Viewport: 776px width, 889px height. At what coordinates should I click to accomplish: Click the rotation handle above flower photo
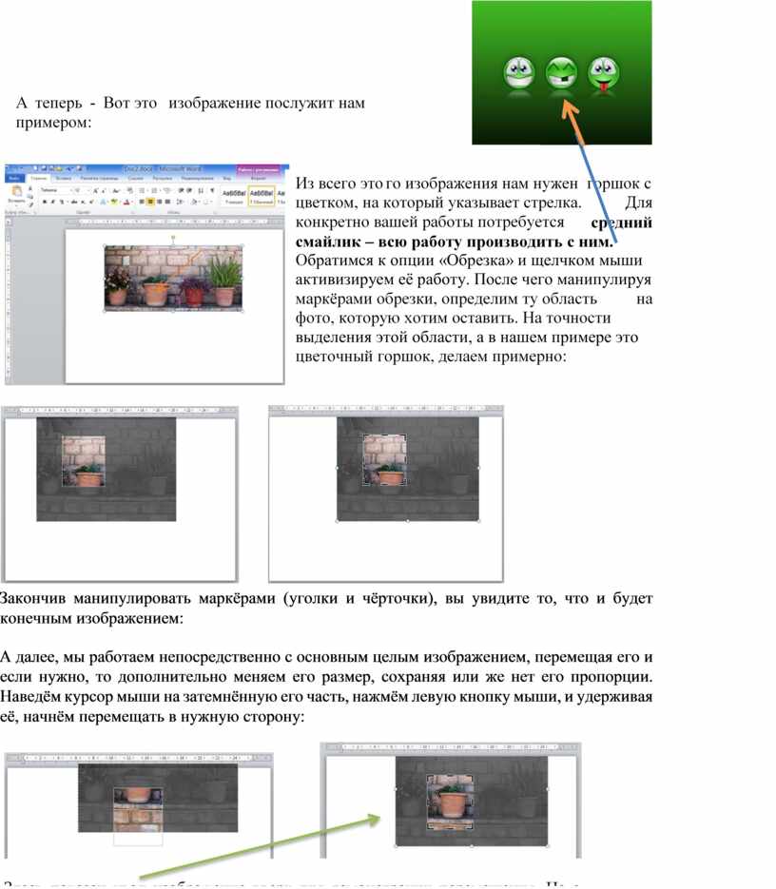[173, 238]
